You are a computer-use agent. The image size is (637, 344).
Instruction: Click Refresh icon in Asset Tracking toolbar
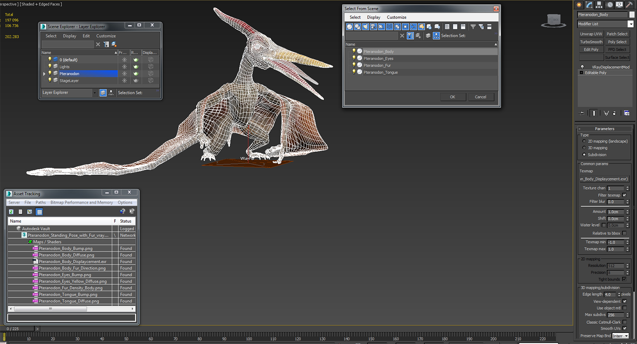[x=11, y=212]
